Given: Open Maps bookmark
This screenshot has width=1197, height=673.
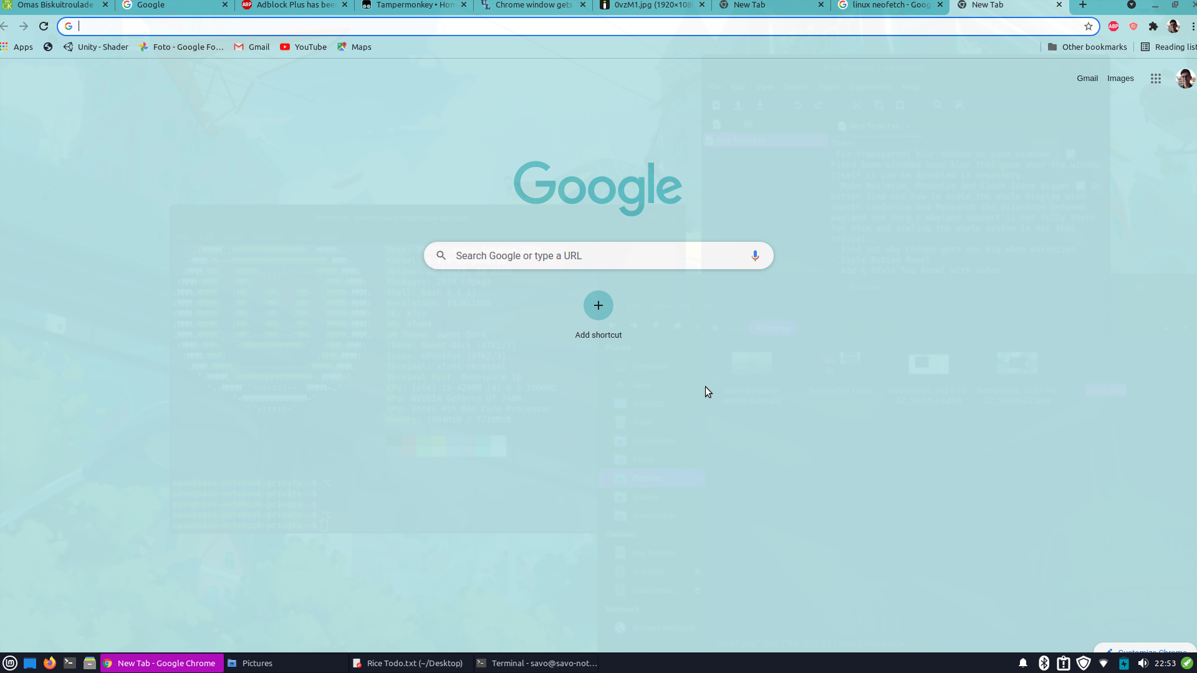Looking at the screenshot, I should (x=354, y=47).
